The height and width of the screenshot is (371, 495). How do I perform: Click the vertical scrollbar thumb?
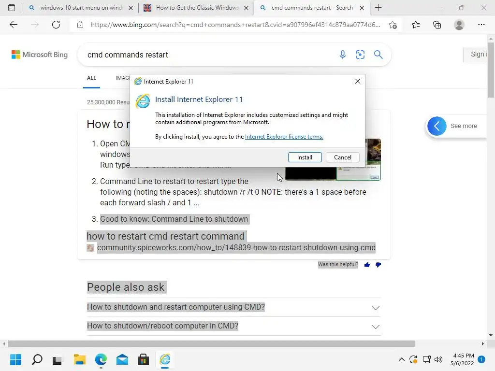coord(491,70)
